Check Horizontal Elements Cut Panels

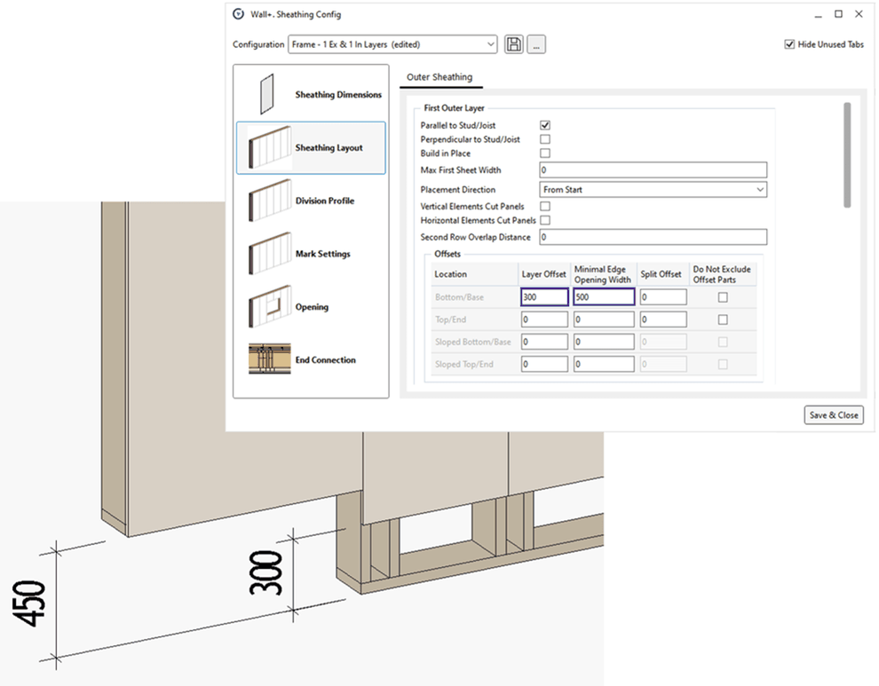click(x=545, y=220)
